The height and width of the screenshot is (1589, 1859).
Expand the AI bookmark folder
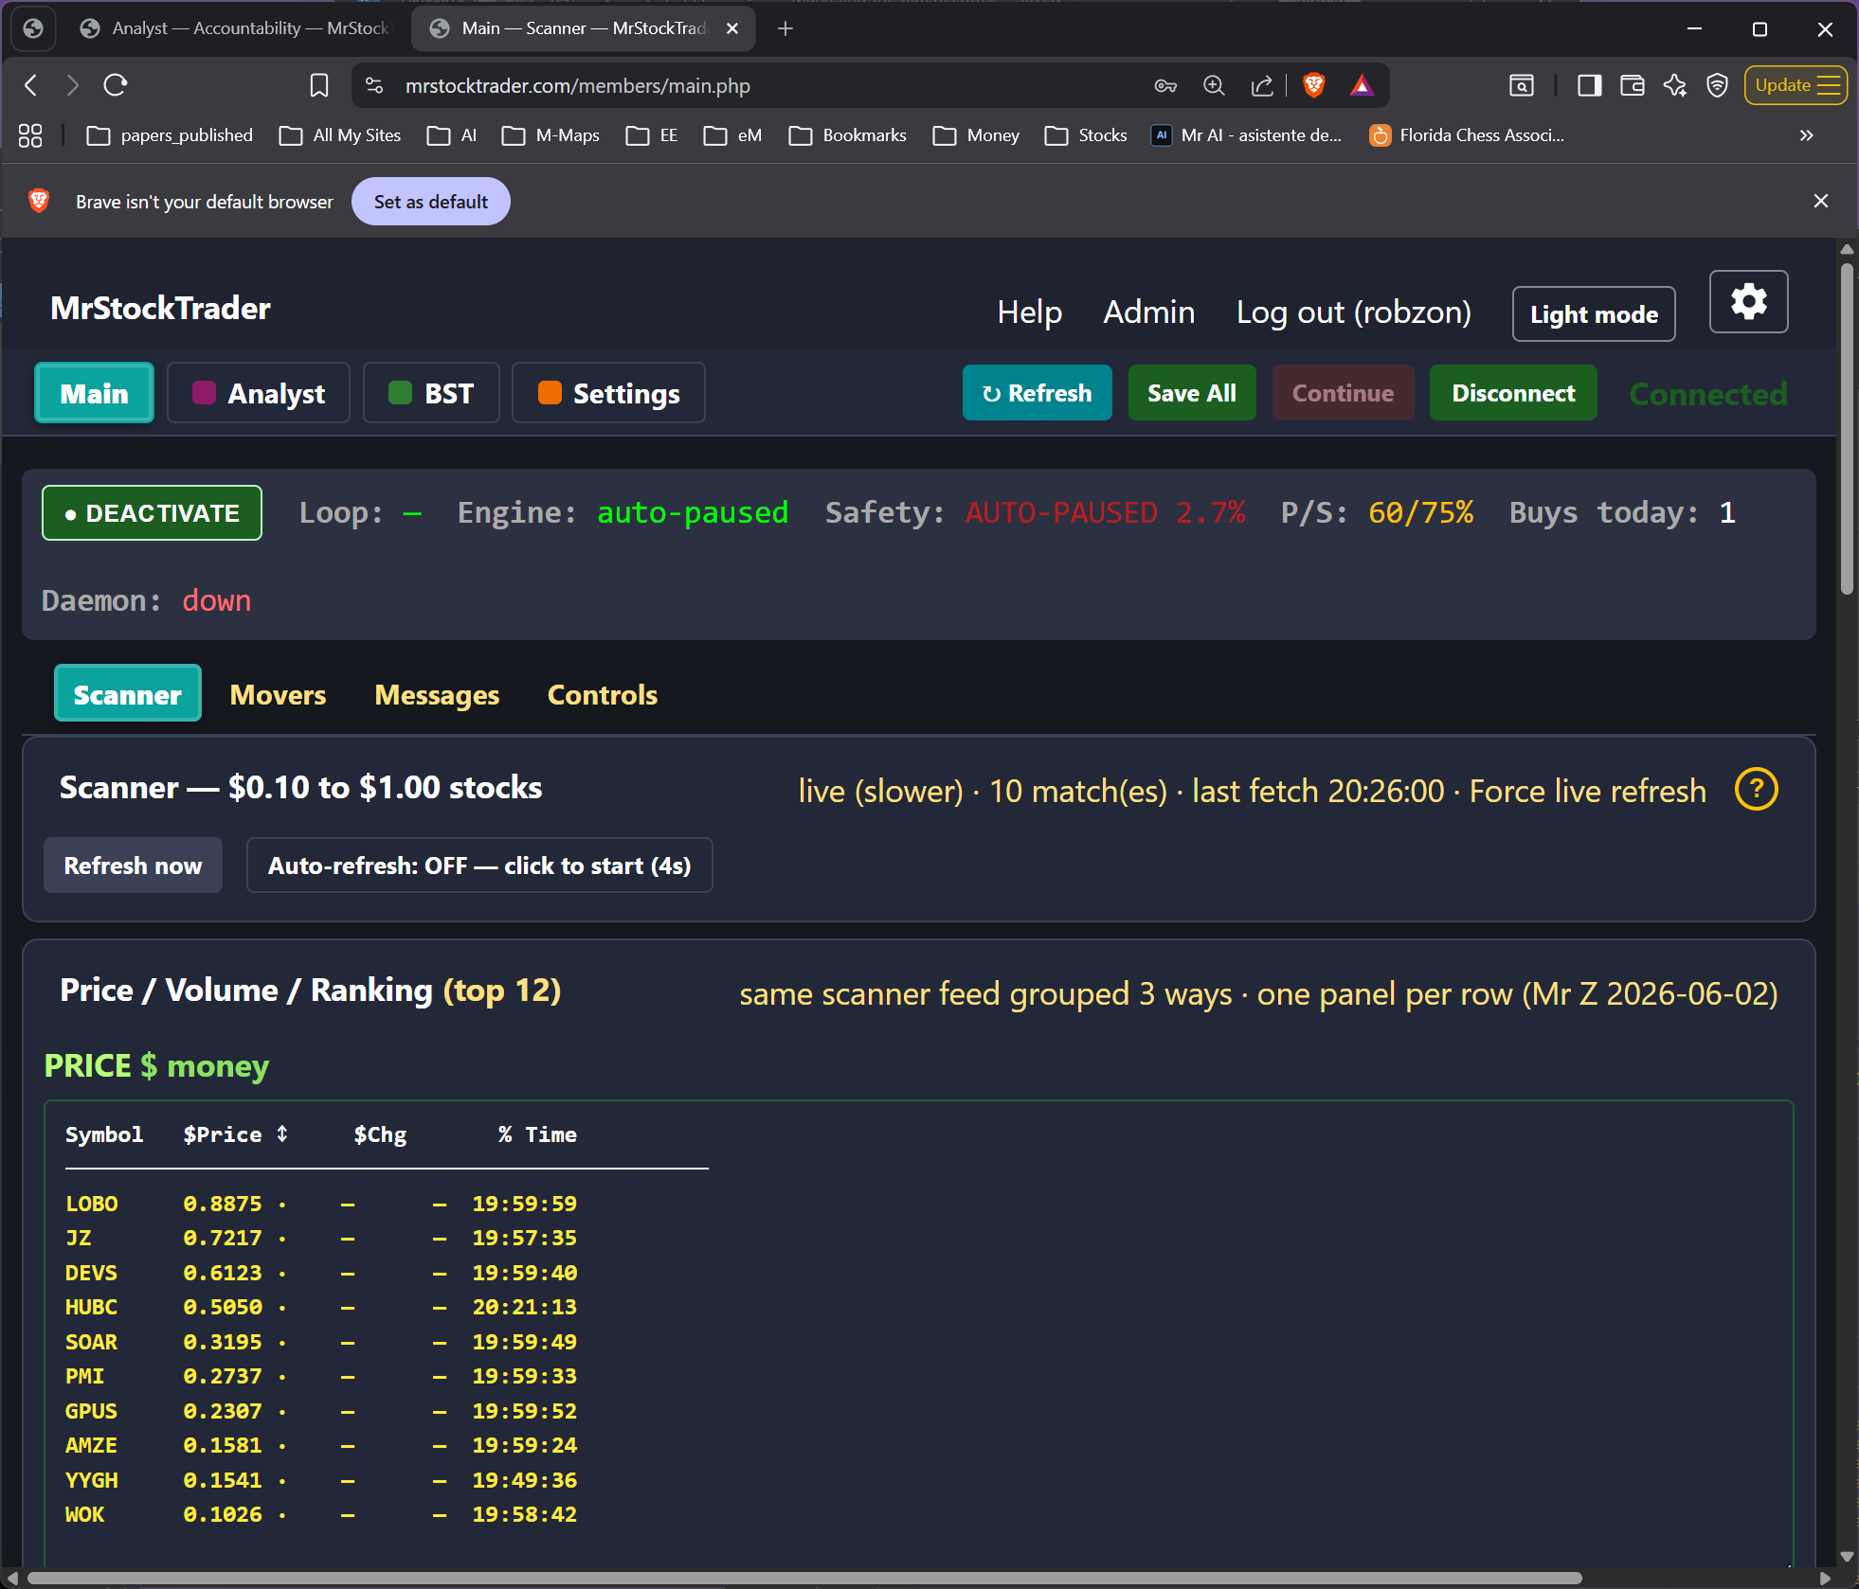(452, 135)
